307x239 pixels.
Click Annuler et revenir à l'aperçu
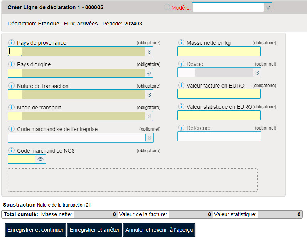159,230
